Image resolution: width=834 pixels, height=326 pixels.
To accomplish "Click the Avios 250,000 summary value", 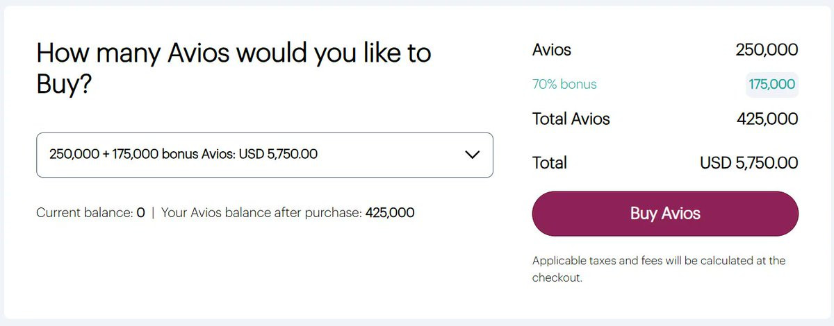I will point(767,50).
